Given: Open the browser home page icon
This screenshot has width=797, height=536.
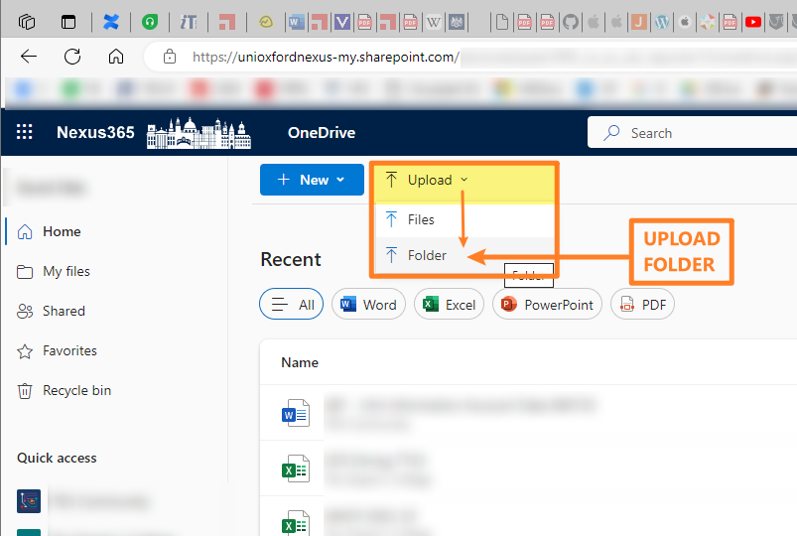Looking at the screenshot, I should click(x=116, y=57).
